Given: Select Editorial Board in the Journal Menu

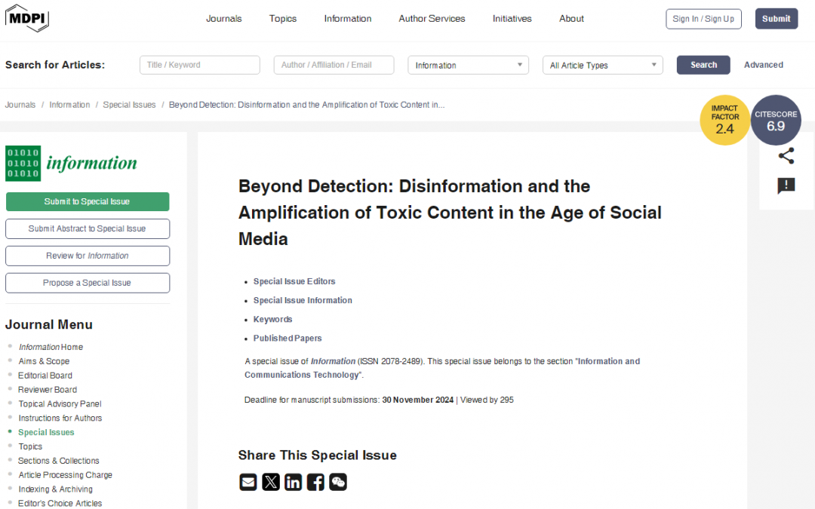Looking at the screenshot, I should click(45, 375).
